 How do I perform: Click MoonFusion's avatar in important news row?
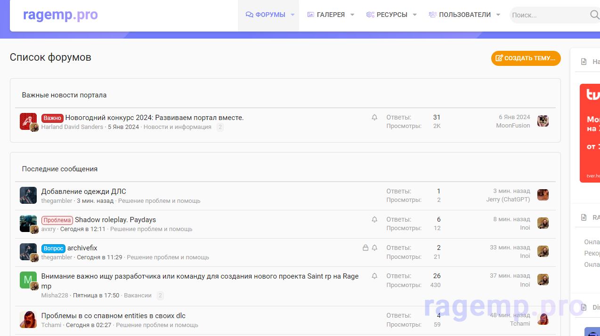click(543, 121)
